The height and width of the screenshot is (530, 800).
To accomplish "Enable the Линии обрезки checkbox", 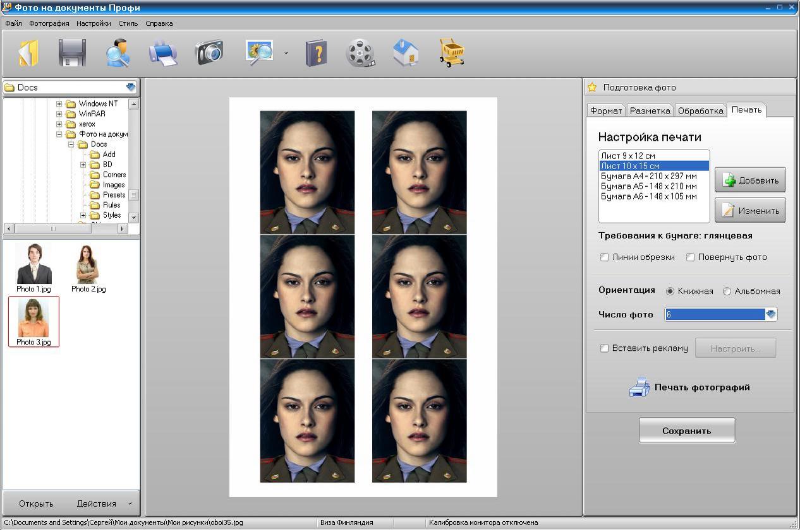I will [x=605, y=257].
